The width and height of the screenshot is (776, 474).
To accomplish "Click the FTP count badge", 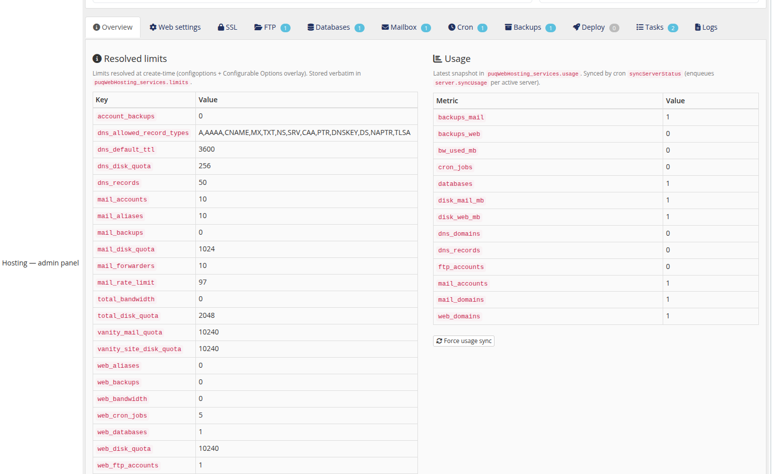I will pyautogui.click(x=286, y=28).
